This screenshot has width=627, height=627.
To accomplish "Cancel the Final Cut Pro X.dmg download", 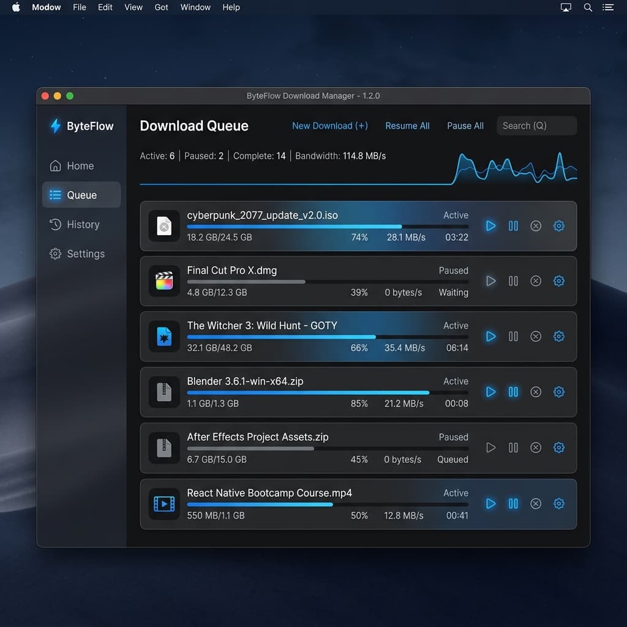I will tap(535, 281).
